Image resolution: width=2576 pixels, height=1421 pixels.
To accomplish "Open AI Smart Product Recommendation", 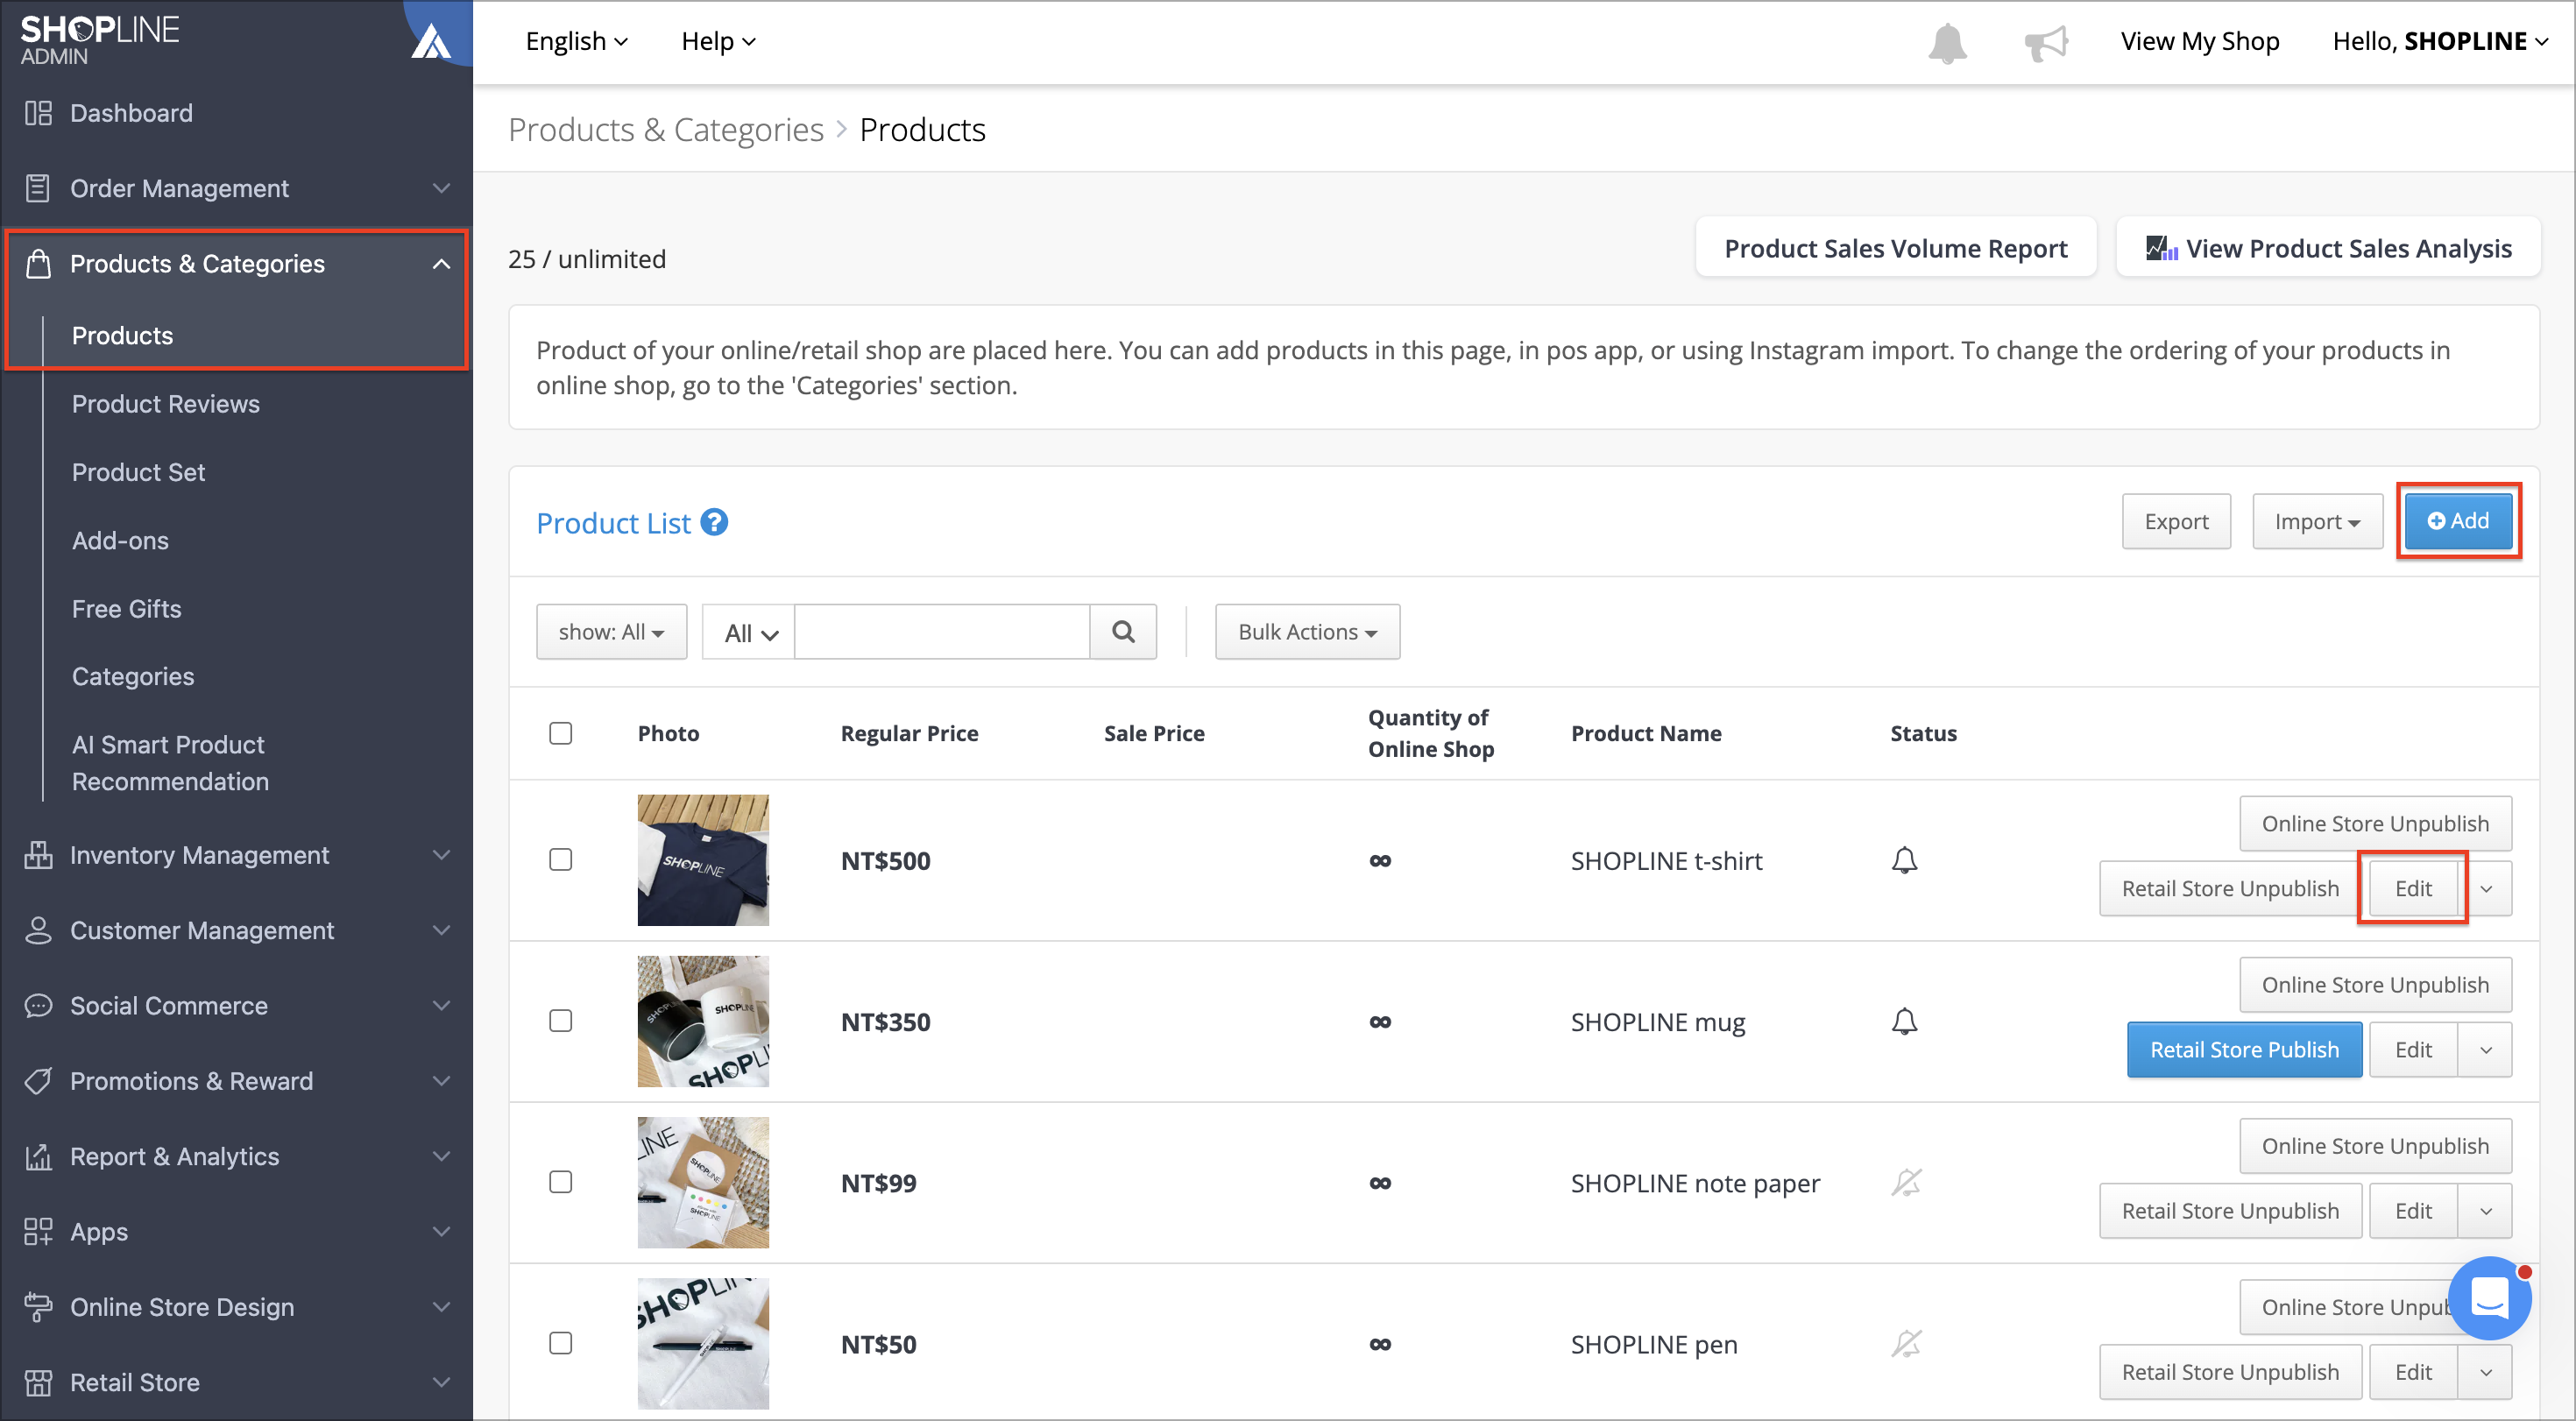I will (170, 763).
